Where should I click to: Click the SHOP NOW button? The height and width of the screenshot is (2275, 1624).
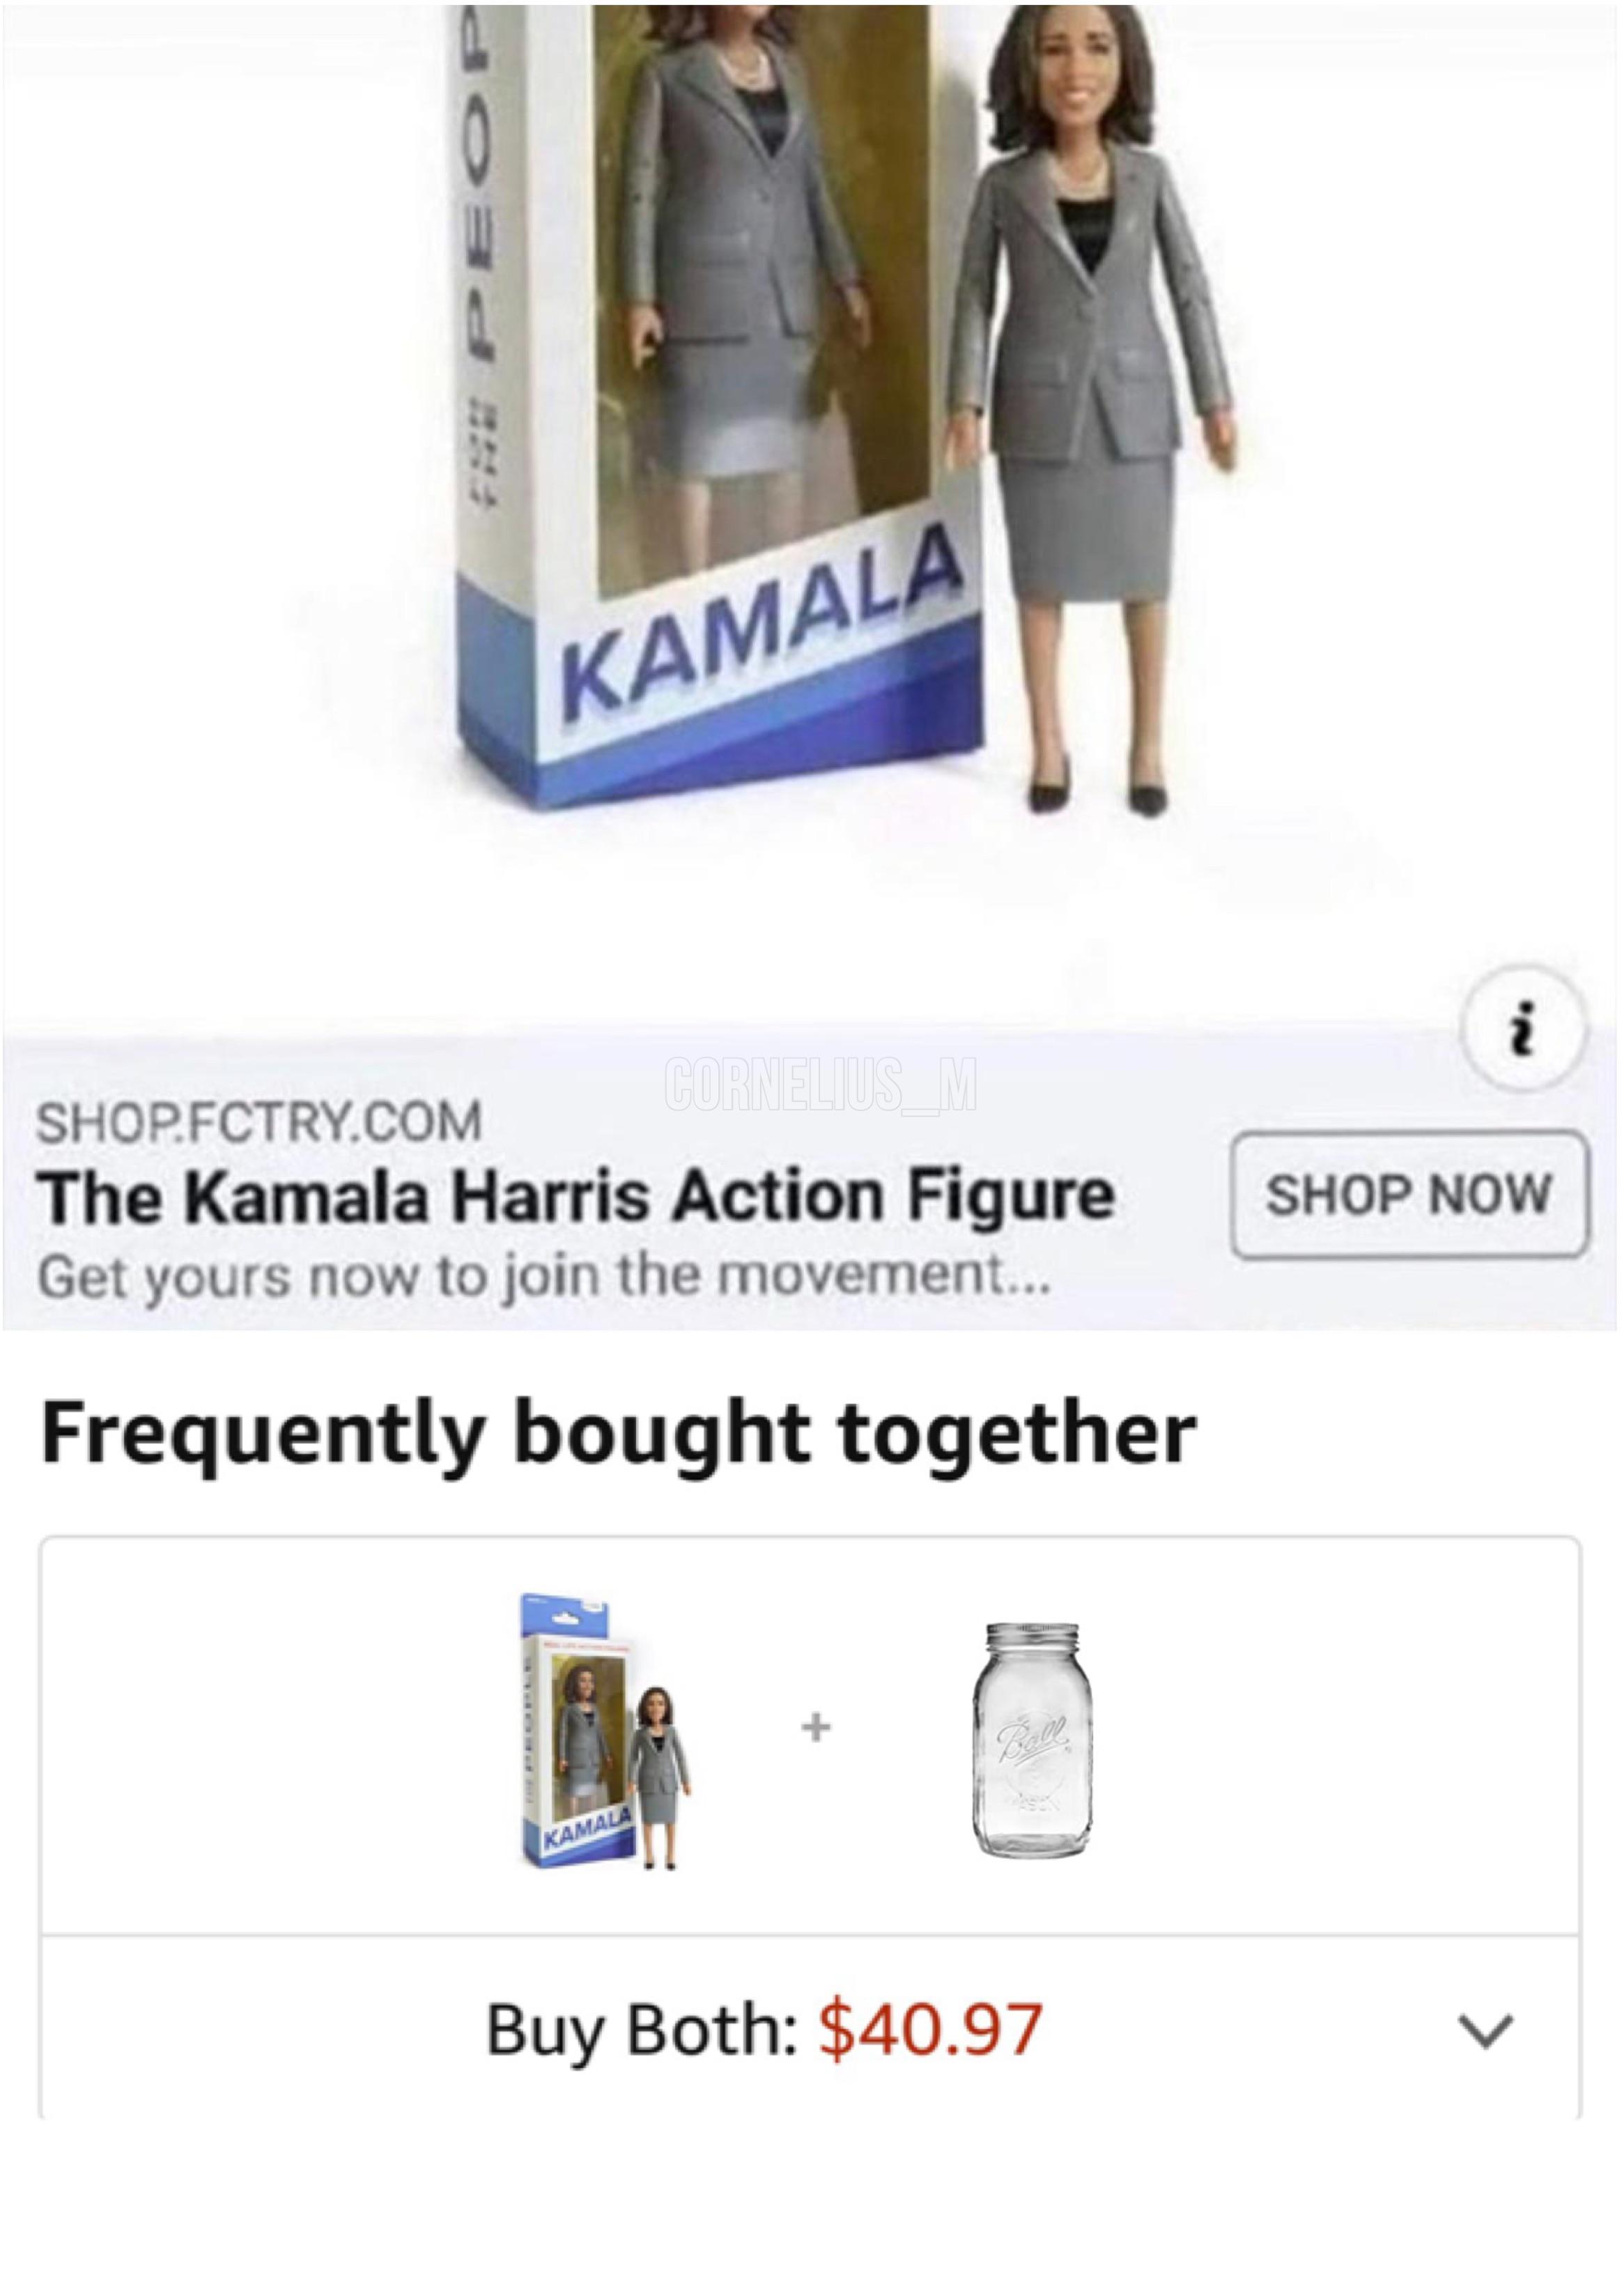1409,1195
